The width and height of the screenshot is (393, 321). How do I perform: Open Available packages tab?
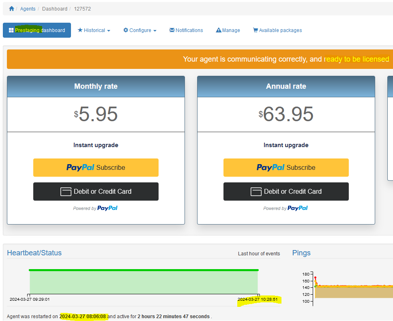[x=277, y=30]
